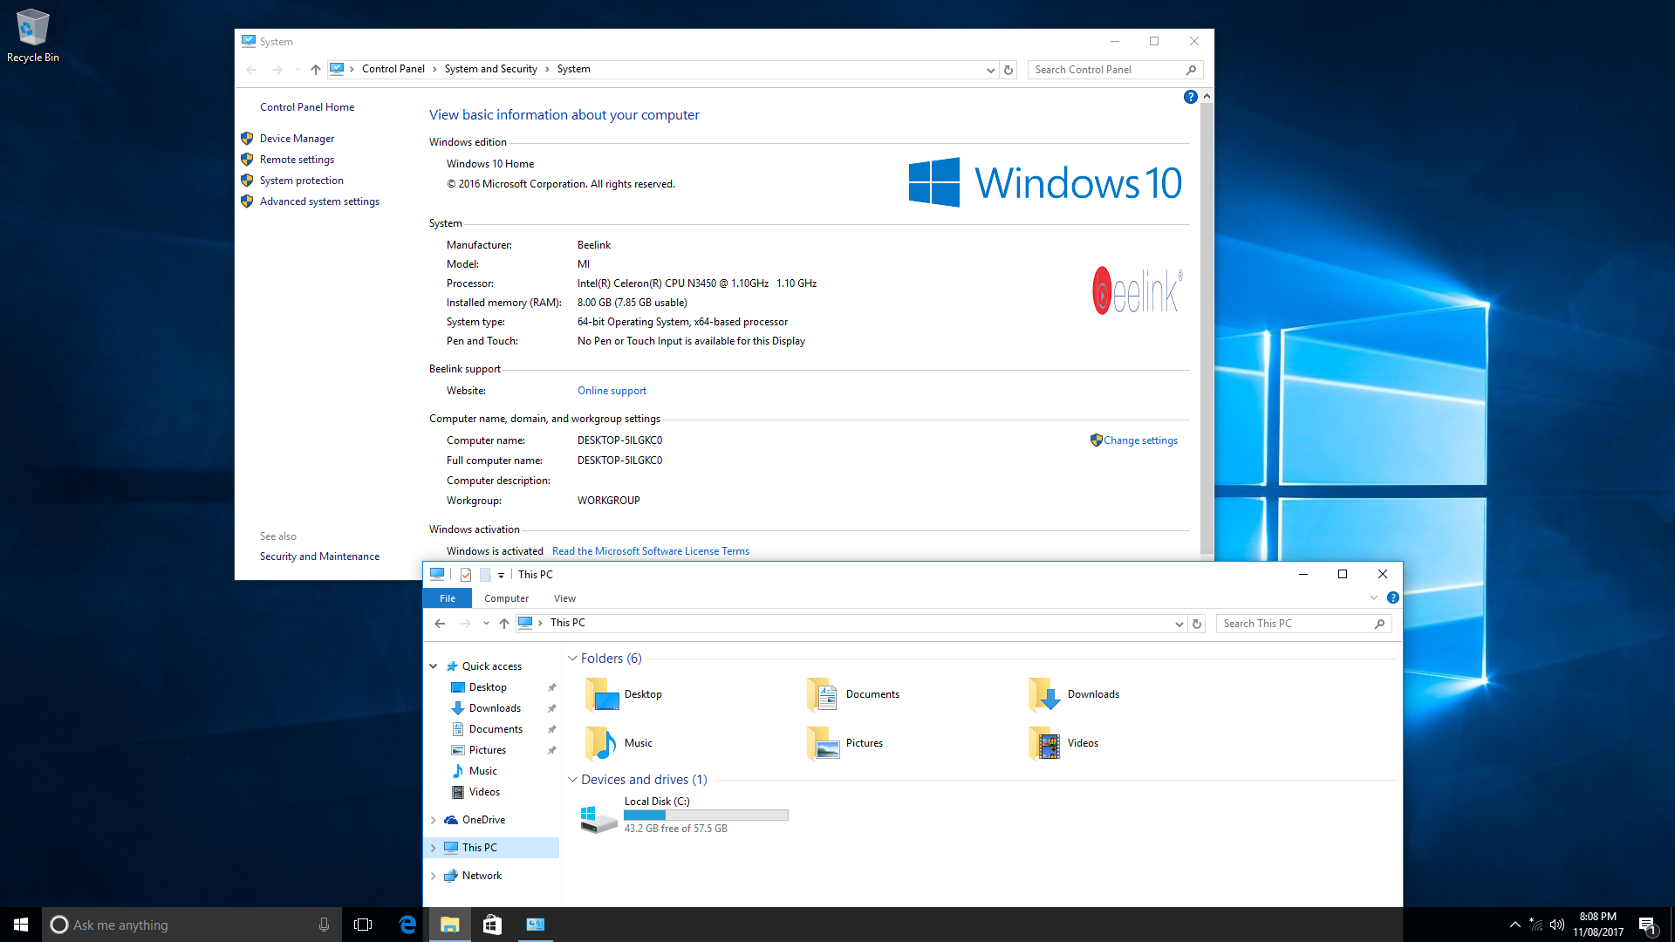
Task: Expand the This PC tree node
Action: click(x=433, y=848)
